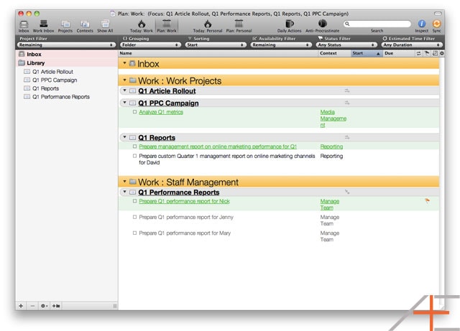Sort by the Due column header
This screenshot has width=460, height=331.
[399, 53]
